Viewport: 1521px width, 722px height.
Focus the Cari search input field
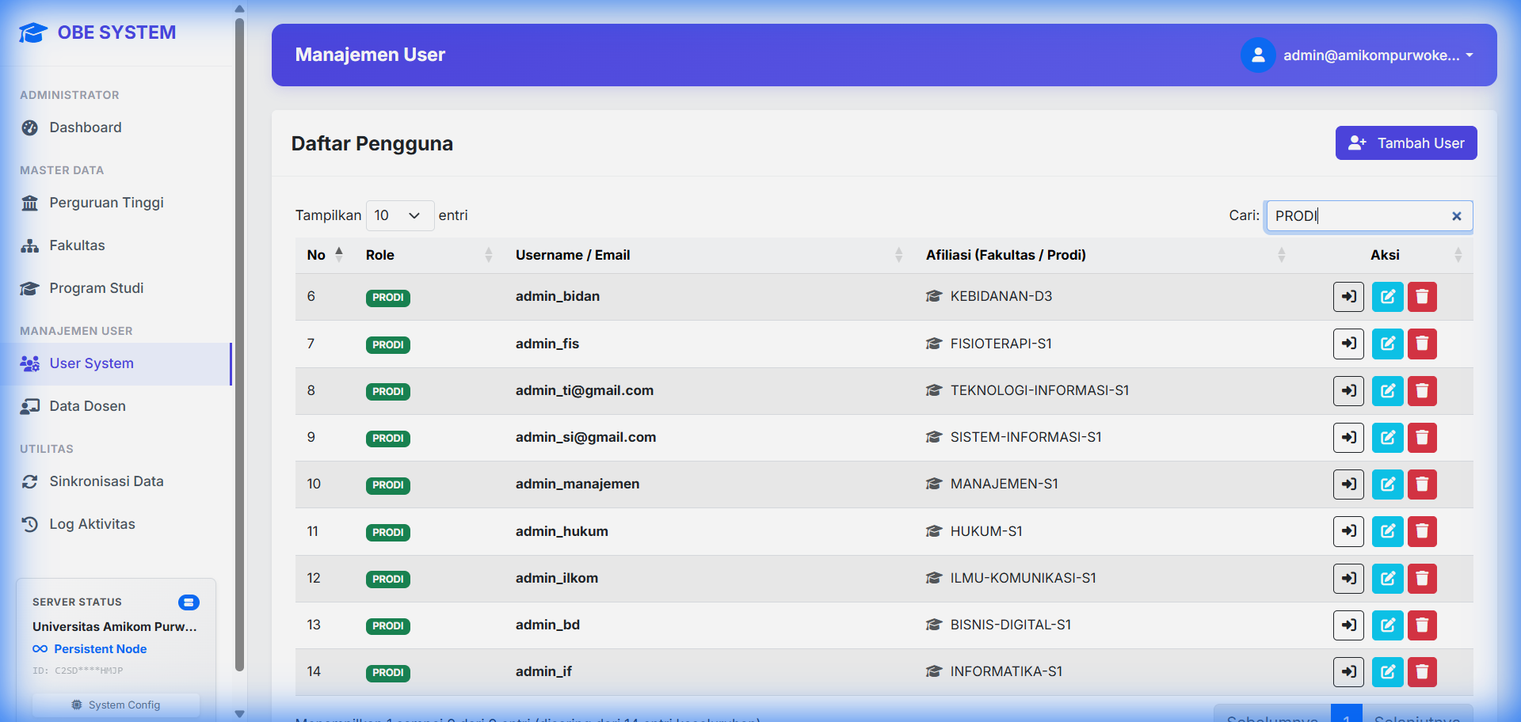(1358, 216)
